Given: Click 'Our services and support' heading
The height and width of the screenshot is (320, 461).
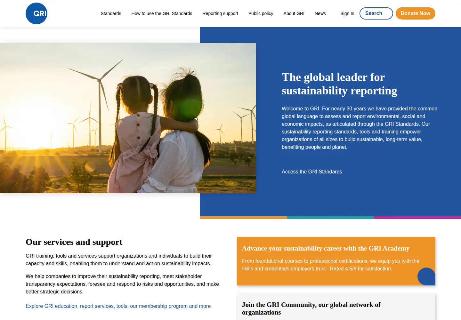Looking at the screenshot, I should coord(74,242).
